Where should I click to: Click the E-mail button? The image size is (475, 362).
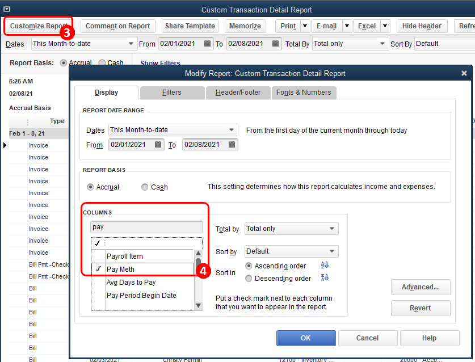pos(326,26)
